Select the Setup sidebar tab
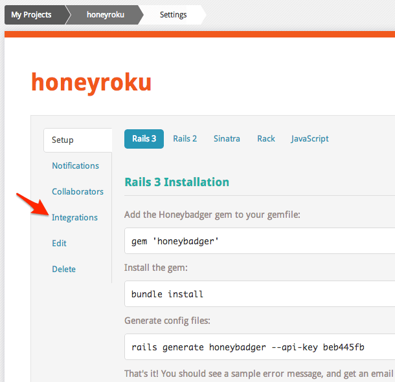This screenshot has height=382, width=395. pyautogui.click(x=63, y=140)
